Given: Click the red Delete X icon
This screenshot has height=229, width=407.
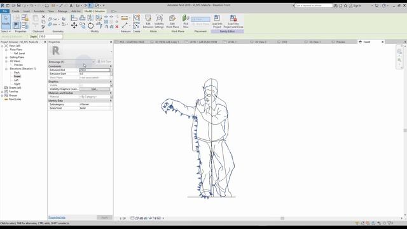Looking at the screenshot, I should click(117, 27).
